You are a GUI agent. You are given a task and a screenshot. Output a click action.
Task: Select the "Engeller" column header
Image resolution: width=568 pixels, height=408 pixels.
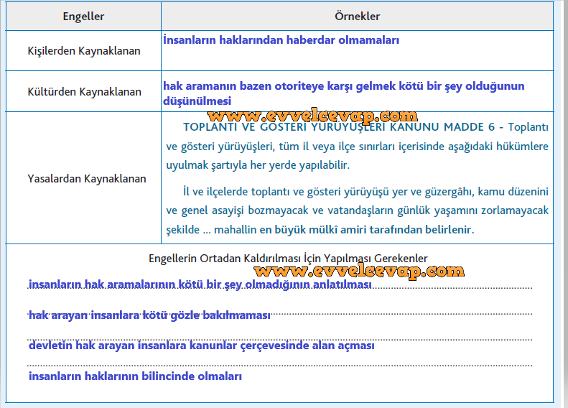pos(83,16)
